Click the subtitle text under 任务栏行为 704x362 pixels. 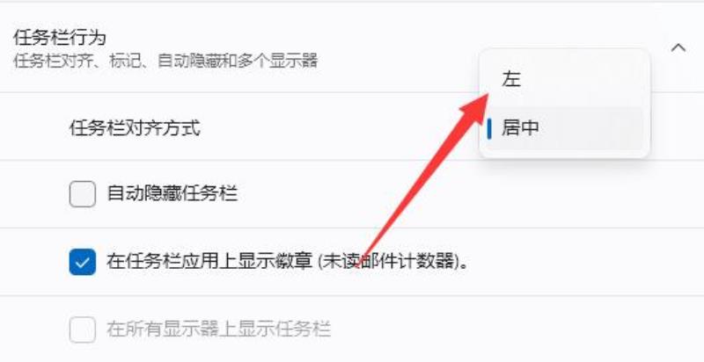165,61
